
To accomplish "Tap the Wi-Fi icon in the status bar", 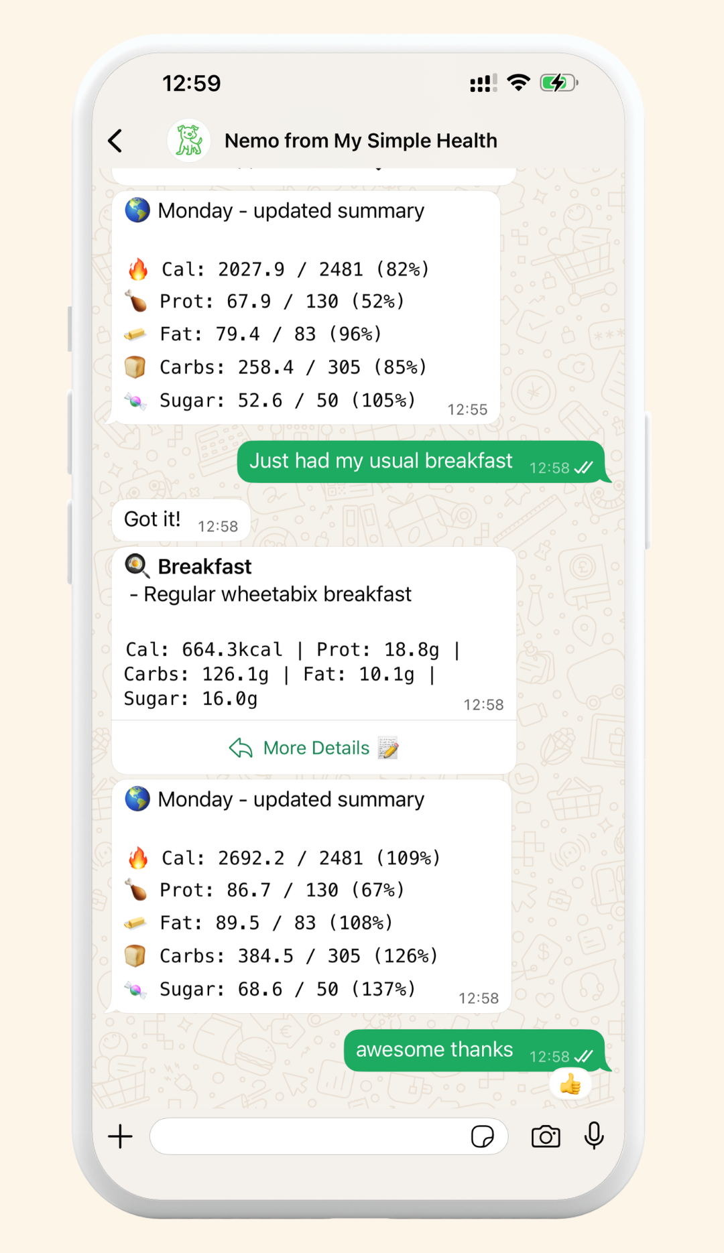I will pos(518,82).
